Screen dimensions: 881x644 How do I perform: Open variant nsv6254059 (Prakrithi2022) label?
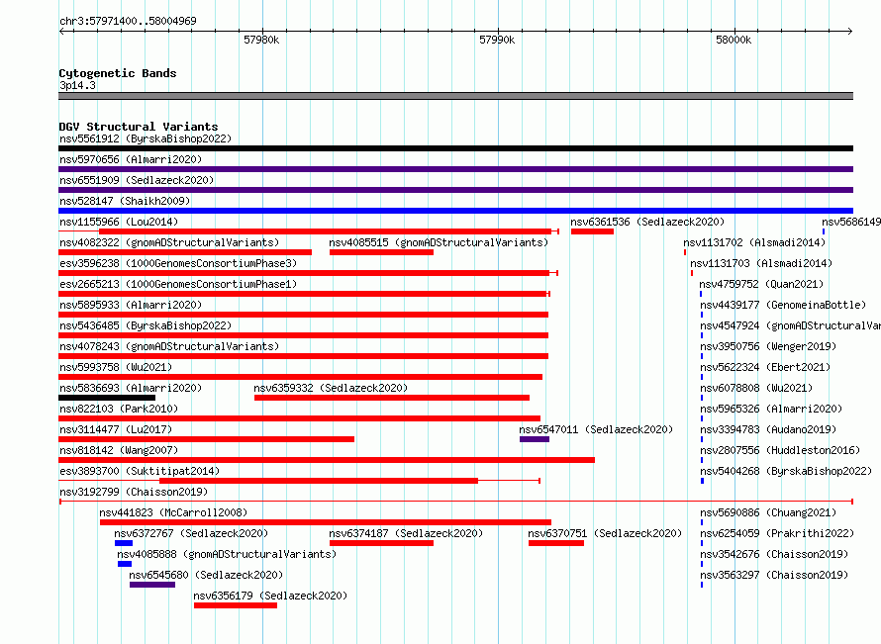(x=776, y=533)
